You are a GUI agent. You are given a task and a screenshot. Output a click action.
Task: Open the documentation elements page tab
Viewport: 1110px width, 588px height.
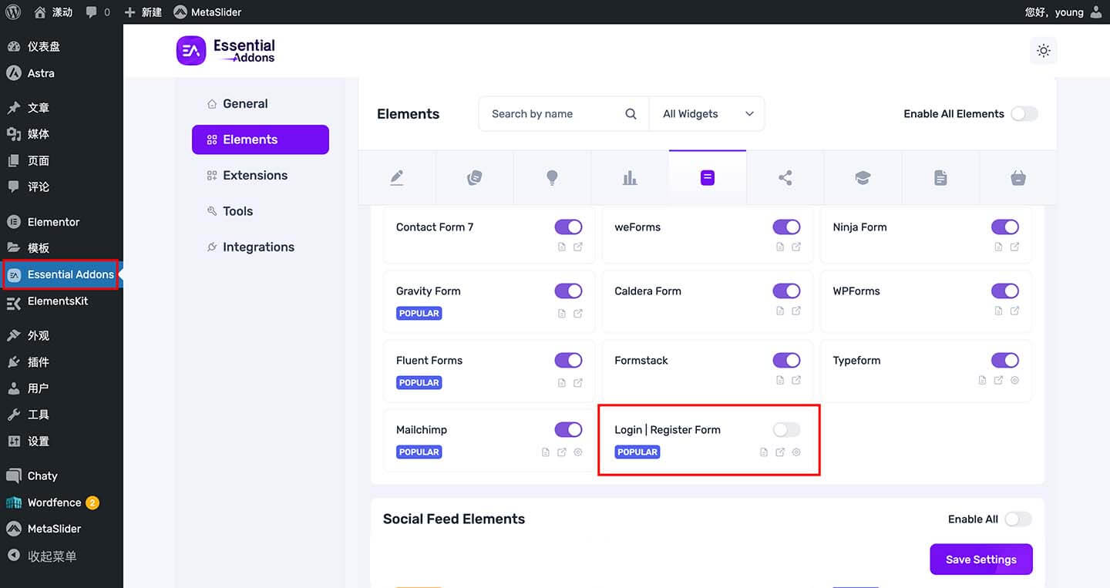940,178
